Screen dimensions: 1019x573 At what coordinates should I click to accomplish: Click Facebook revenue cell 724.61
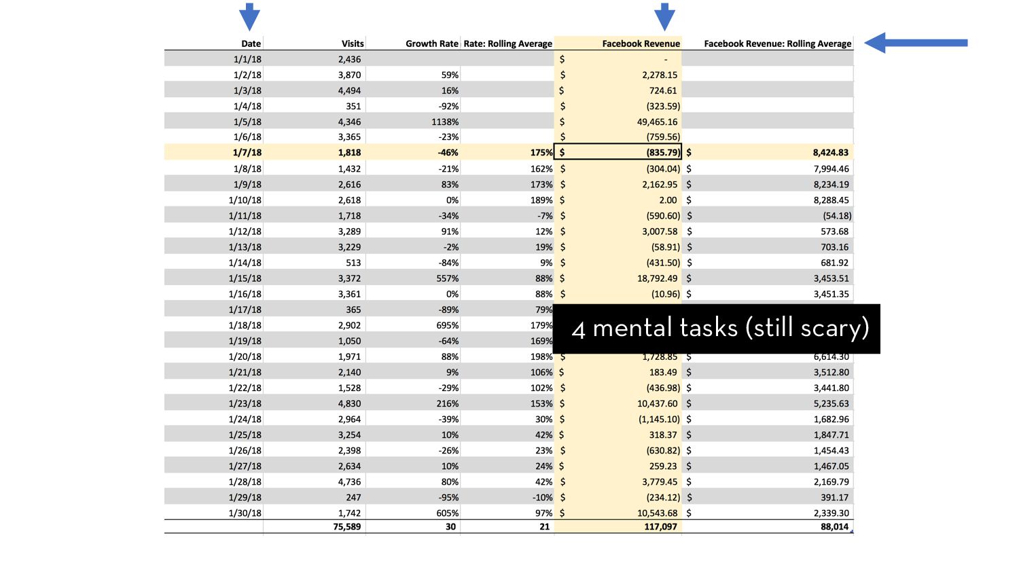click(x=663, y=90)
